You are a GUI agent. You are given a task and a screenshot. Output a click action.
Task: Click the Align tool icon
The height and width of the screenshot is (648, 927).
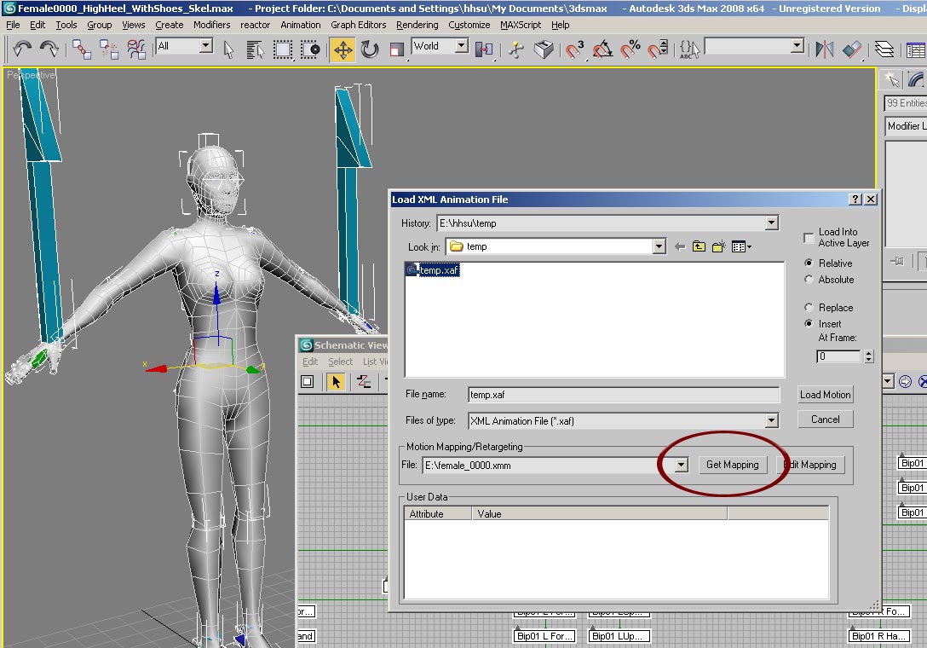pos(852,49)
